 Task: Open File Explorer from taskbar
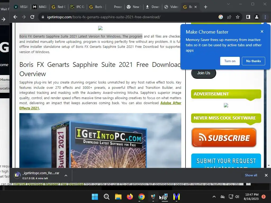118,197
